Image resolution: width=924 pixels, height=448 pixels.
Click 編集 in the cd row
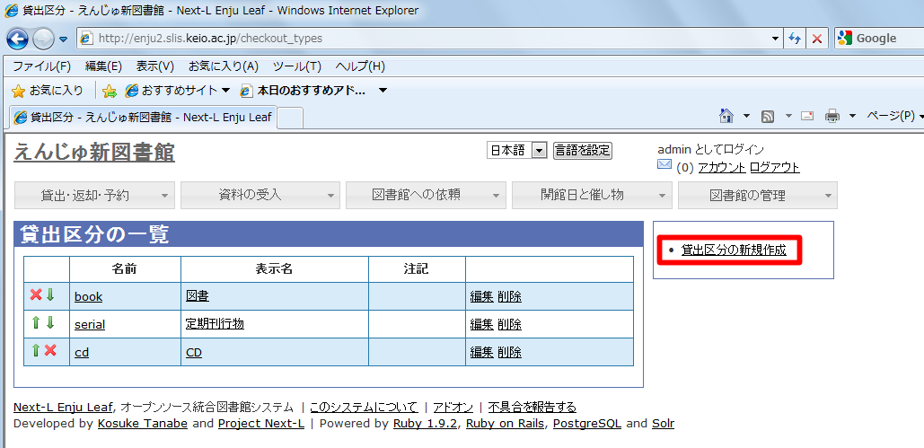pos(481,353)
